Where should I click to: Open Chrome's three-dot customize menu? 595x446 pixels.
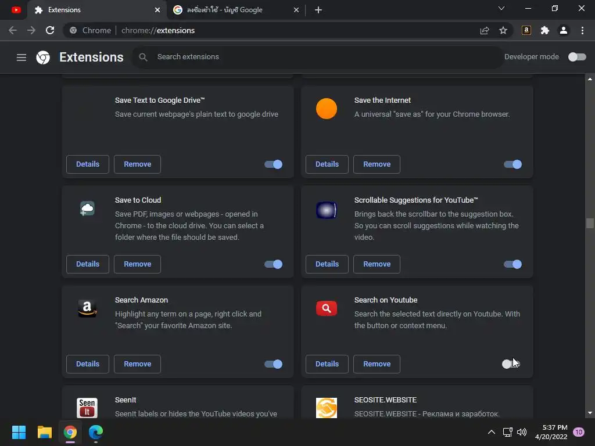(x=582, y=30)
